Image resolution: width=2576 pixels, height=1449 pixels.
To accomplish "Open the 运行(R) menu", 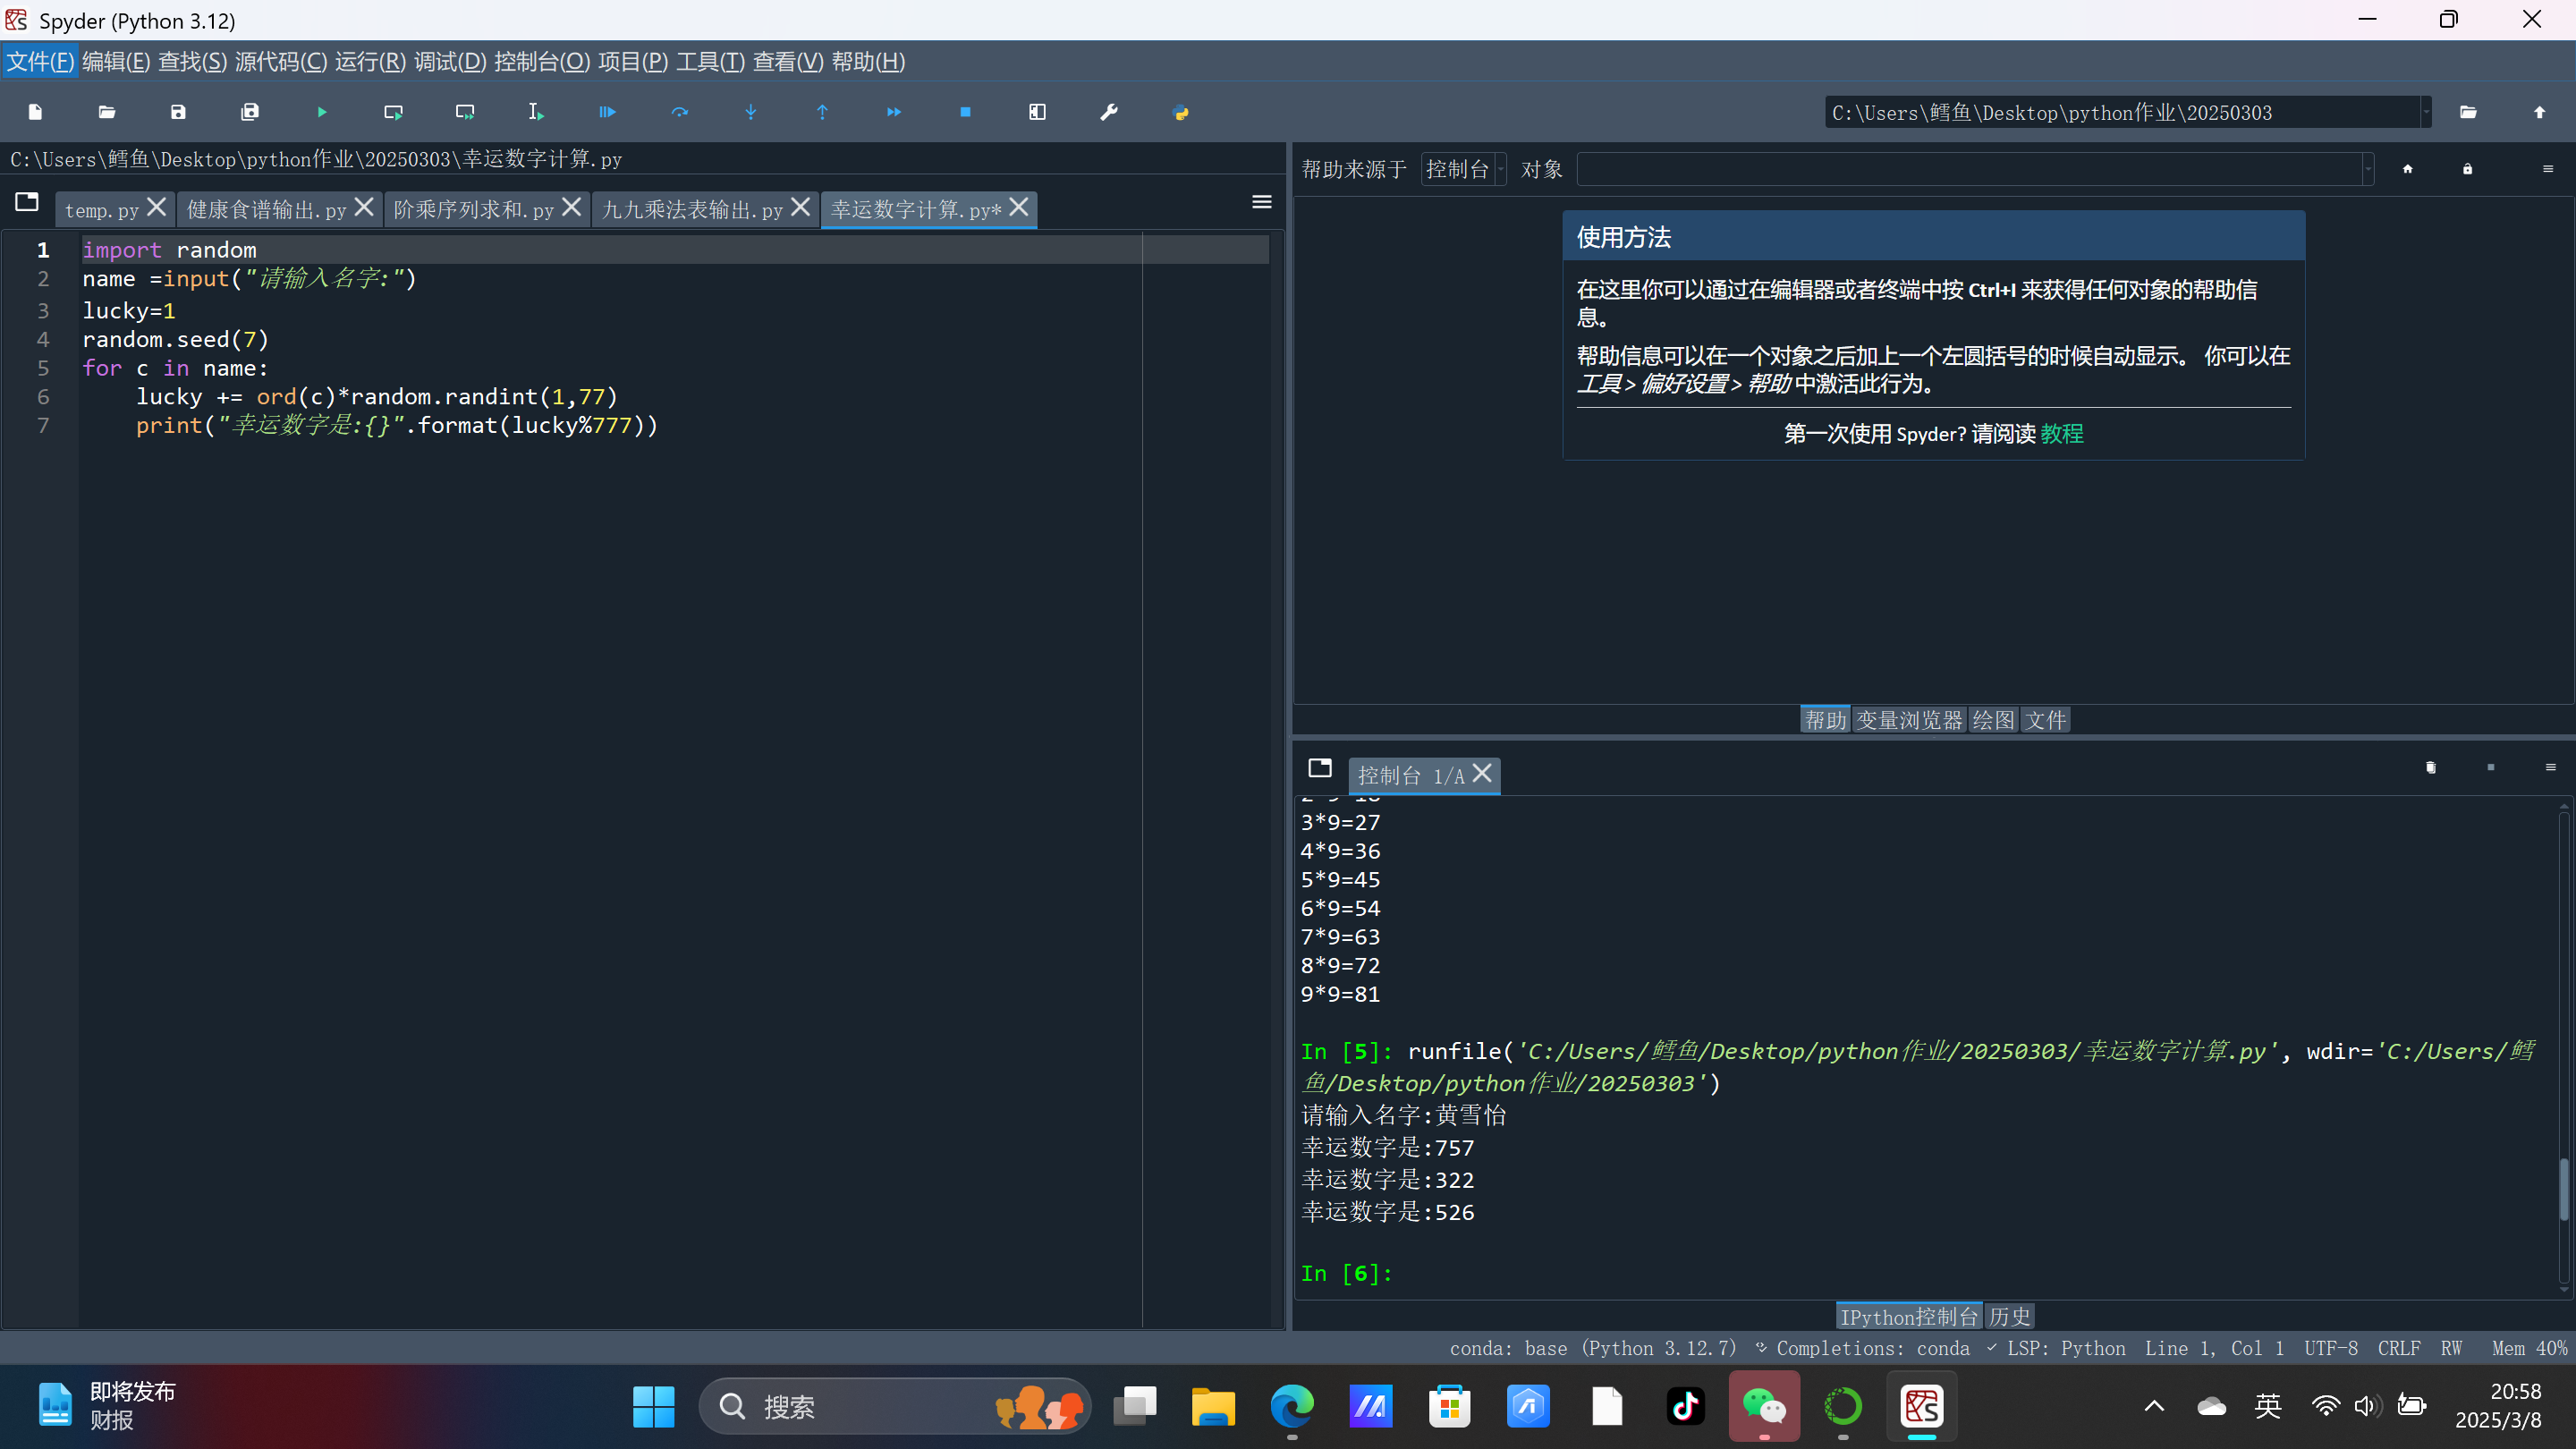I will click(x=370, y=62).
